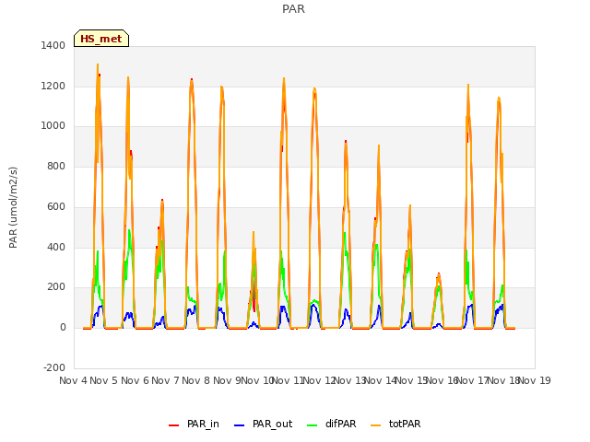Click the -200 y-axis tick label
The image size is (590, 442).
pyautogui.click(x=54, y=367)
